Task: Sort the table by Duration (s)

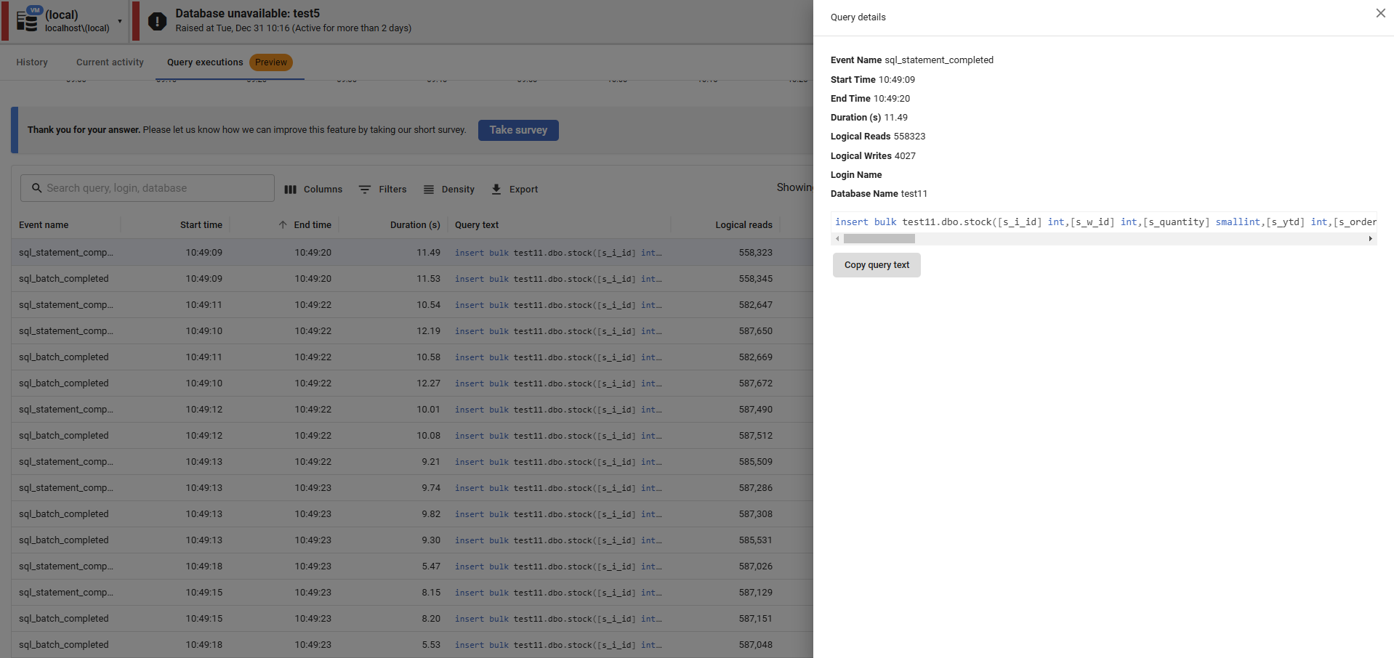Action: click(x=414, y=224)
